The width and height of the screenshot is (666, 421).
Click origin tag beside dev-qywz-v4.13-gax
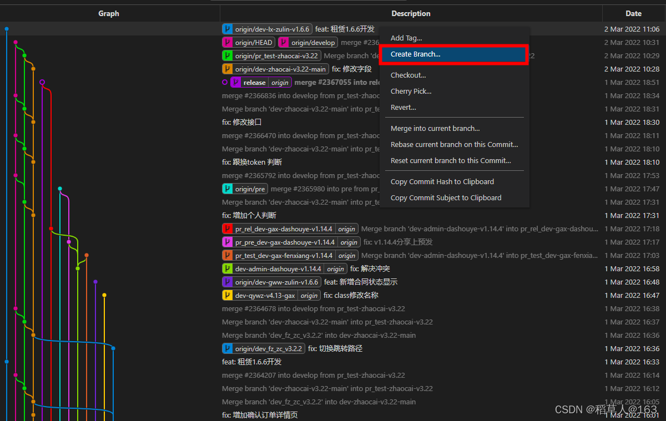(309, 295)
